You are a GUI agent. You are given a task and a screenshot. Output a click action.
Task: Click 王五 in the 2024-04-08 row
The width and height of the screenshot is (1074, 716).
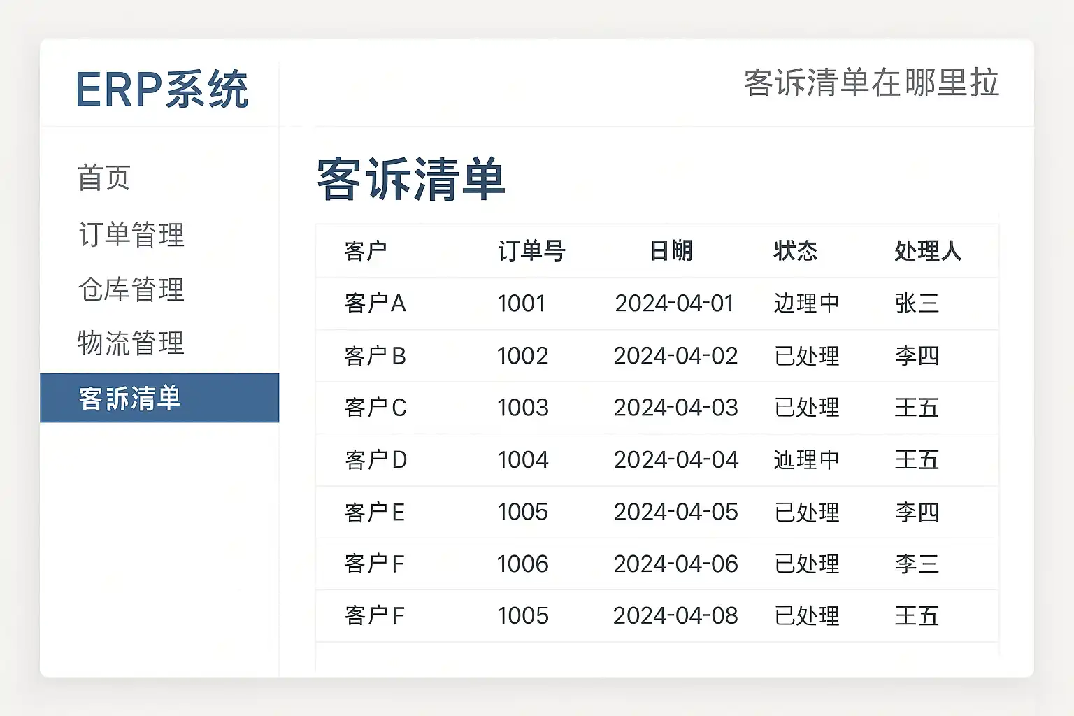point(917,616)
